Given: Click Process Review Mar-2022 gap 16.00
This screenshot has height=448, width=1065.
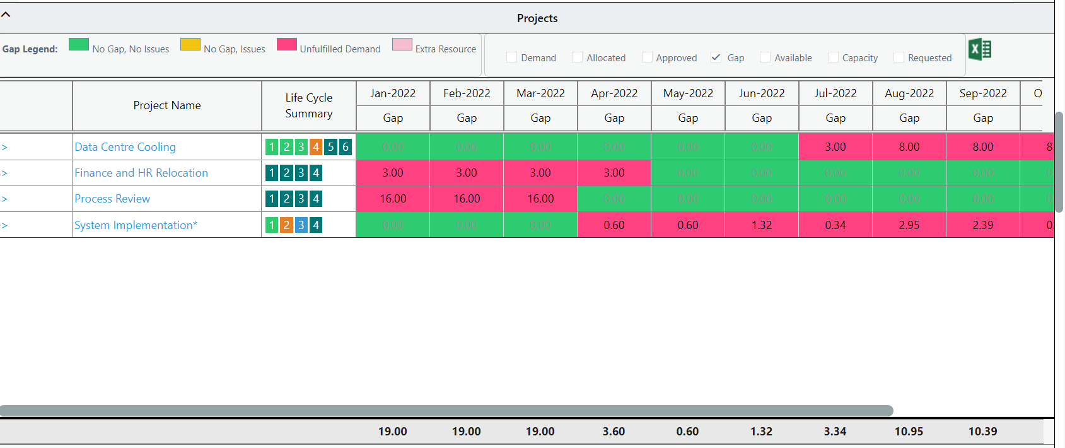Looking at the screenshot, I should (540, 199).
